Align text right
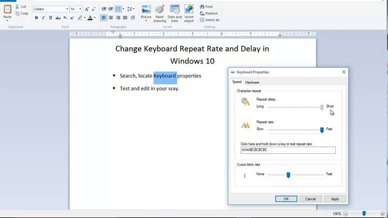 tap(118, 18)
